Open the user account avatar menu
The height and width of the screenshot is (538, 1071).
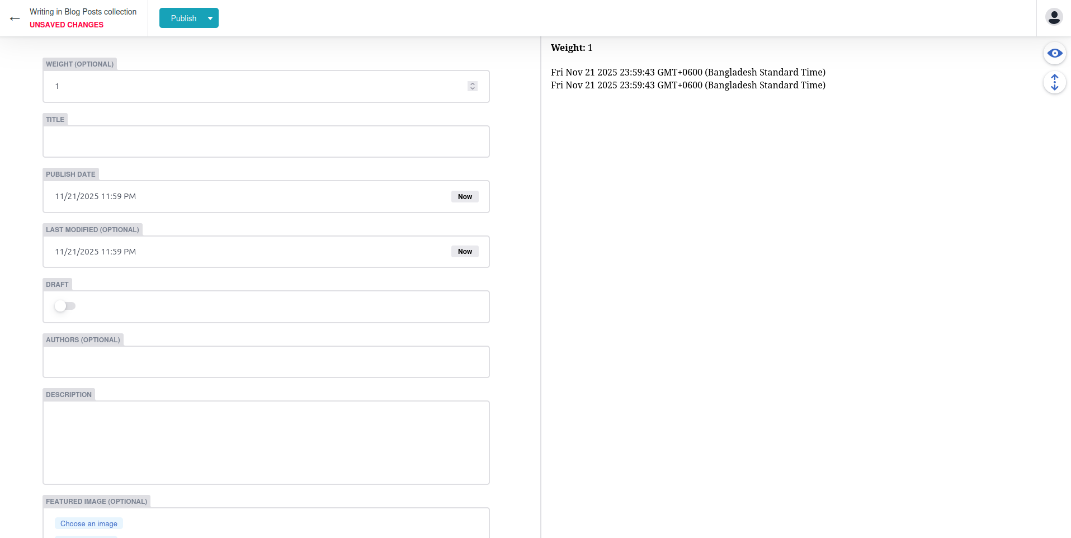point(1054,17)
